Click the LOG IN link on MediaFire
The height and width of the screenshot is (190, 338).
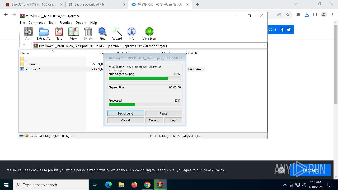pyautogui.click(x=271, y=30)
